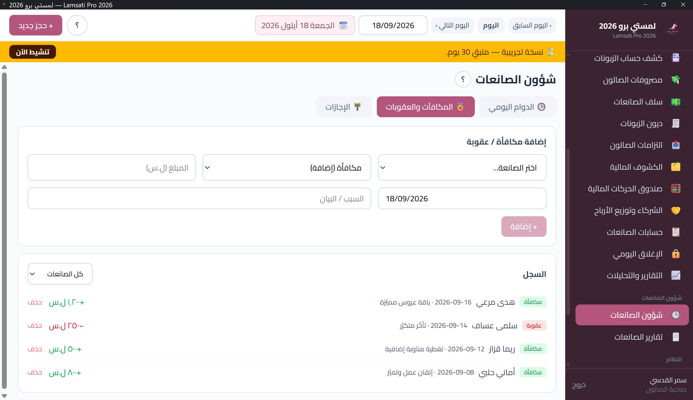This screenshot has height=400, width=693.
Task: Click amount ‎−٢٥٠ ل.س
Action: 66,326
